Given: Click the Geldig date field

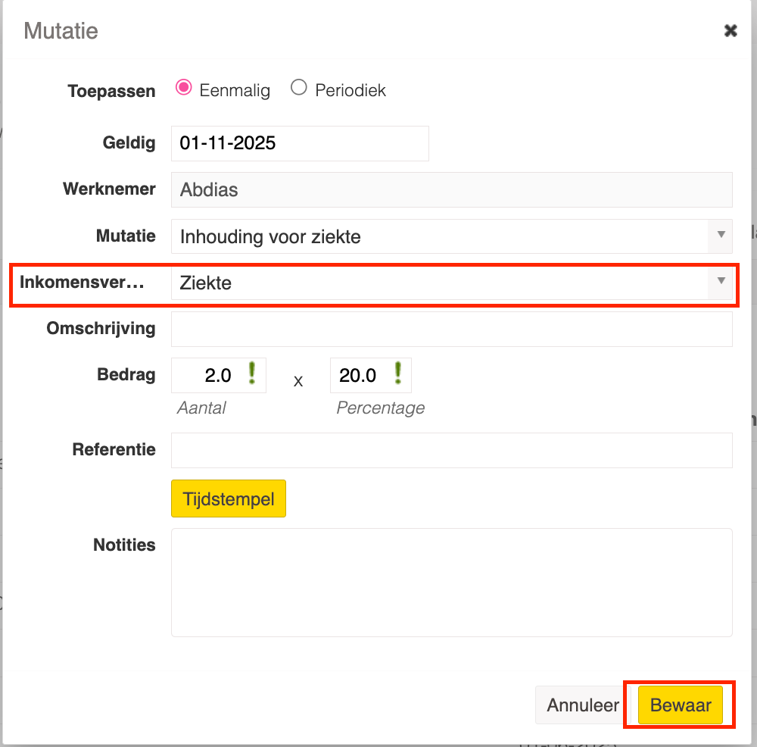Looking at the screenshot, I should click(300, 143).
